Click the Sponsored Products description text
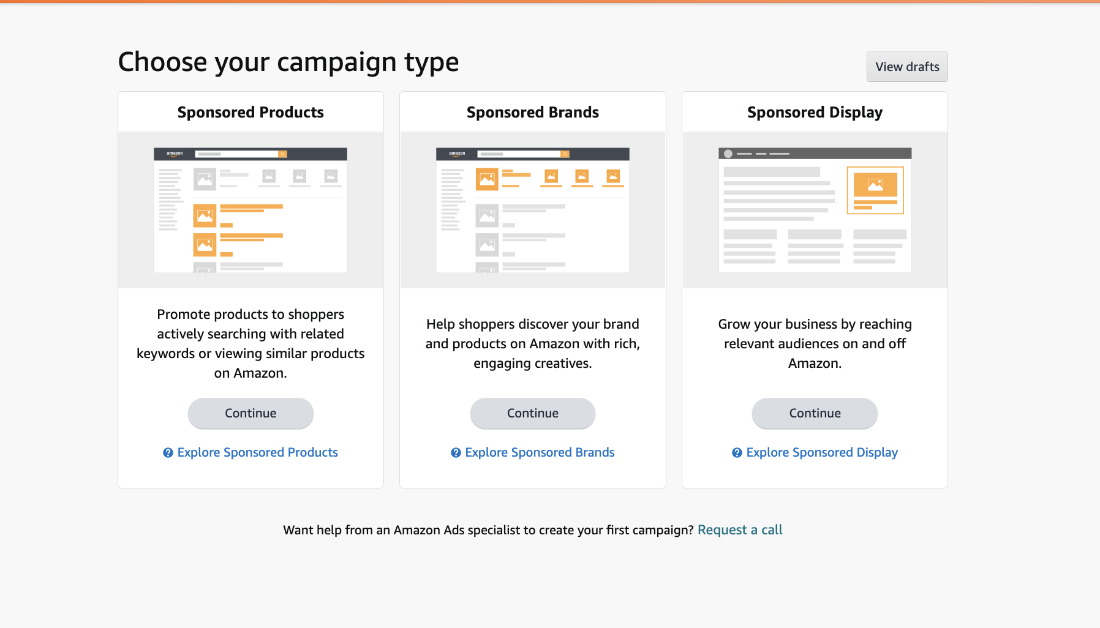This screenshot has height=628, width=1100. (251, 343)
